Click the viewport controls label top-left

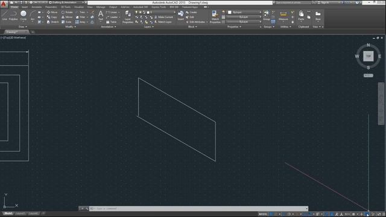[x=13, y=37]
